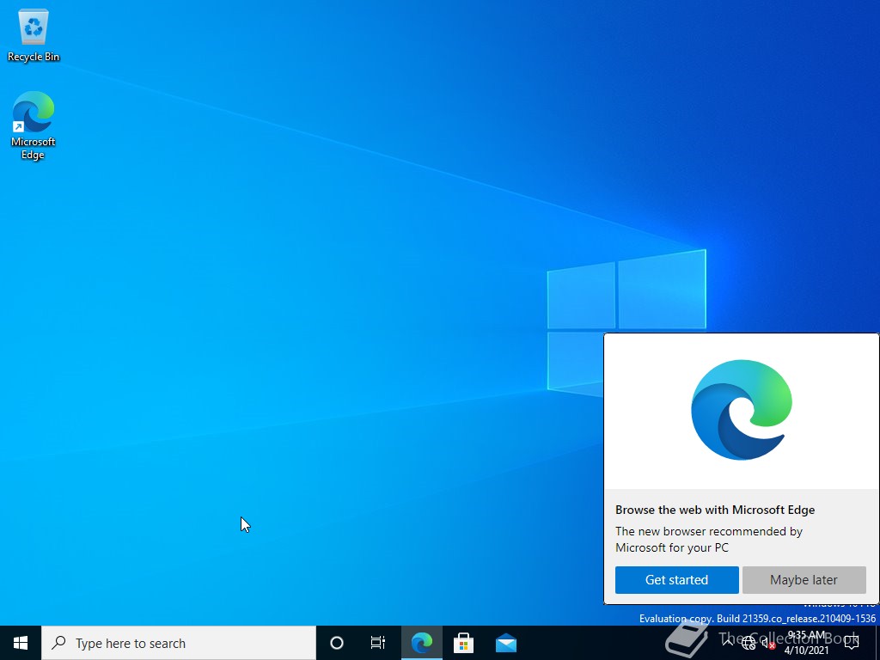The image size is (880, 660).
Task: Show hidden system tray icons
Action: pyautogui.click(x=728, y=643)
